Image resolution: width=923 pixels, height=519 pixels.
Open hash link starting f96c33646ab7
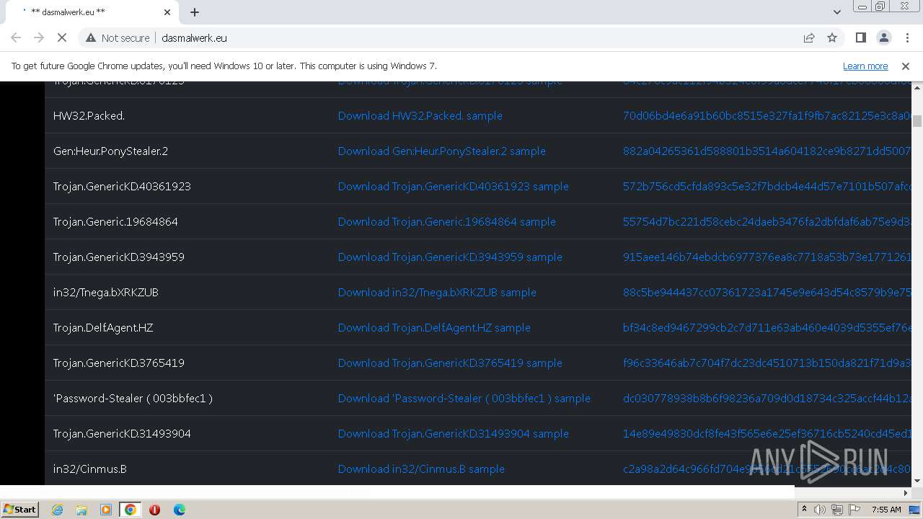767,363
